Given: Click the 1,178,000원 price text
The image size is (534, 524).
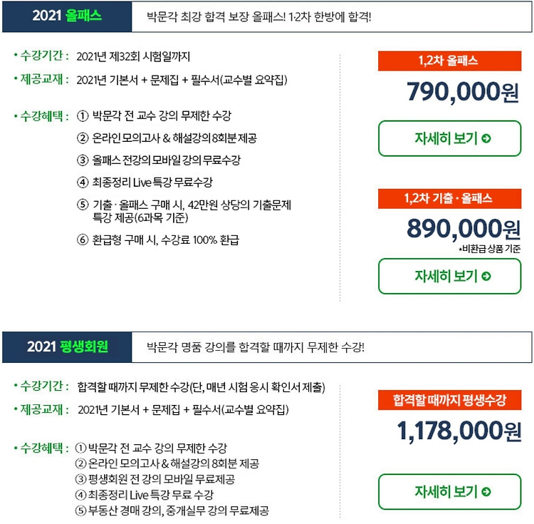Looking at the screenshot, I should coord(459,431).
